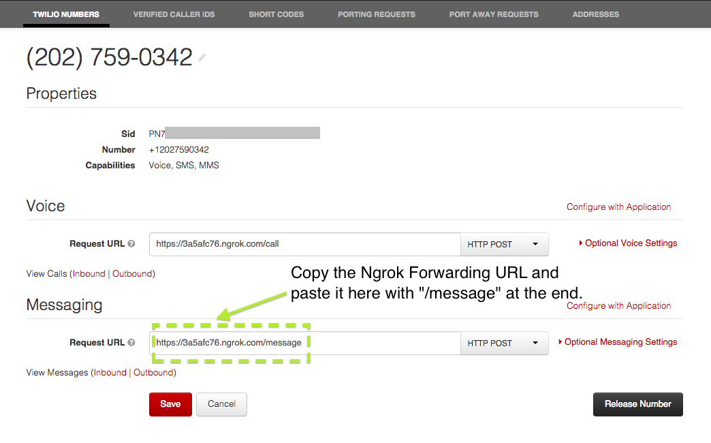Open the Messaging HTTP POST method dropdown
Image resolution: width=711 pixels, height=443 pixels.
(x=504, y=343)
